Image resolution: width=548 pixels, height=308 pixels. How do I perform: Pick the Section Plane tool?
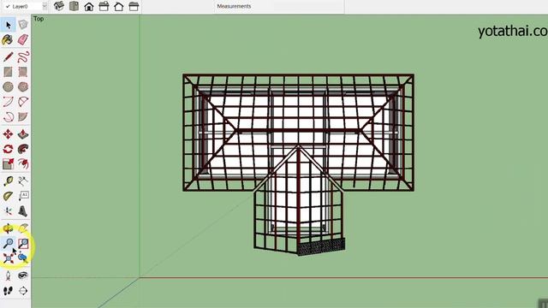(x=23, y=291)
